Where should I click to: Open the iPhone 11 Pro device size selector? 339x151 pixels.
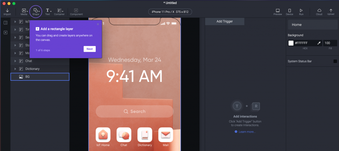click(170, 12)
